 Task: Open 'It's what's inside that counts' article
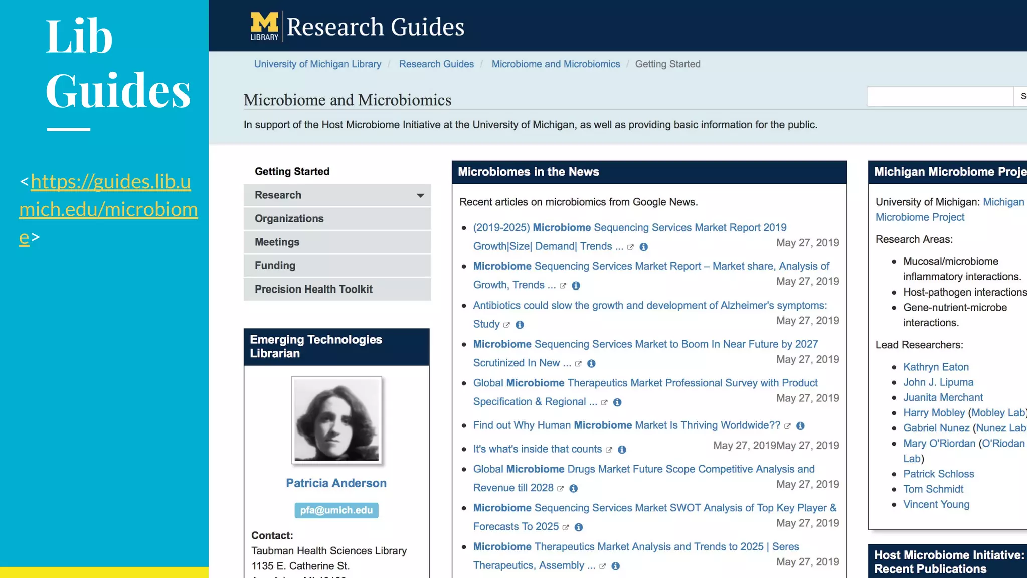click(x=538, y=449)
